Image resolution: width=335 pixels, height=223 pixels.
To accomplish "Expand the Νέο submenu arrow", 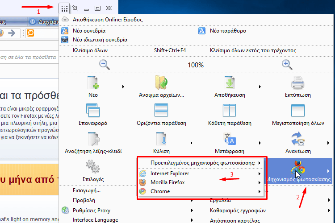I will click(123, 87).
